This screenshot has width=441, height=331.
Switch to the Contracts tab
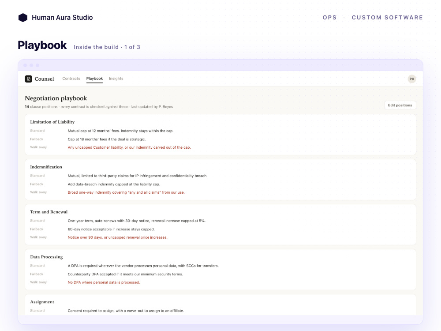[x=71, y=79]
